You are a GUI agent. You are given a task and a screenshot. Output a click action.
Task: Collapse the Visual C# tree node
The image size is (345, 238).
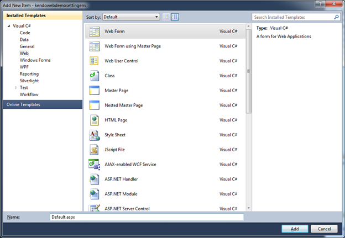[8, 25]
